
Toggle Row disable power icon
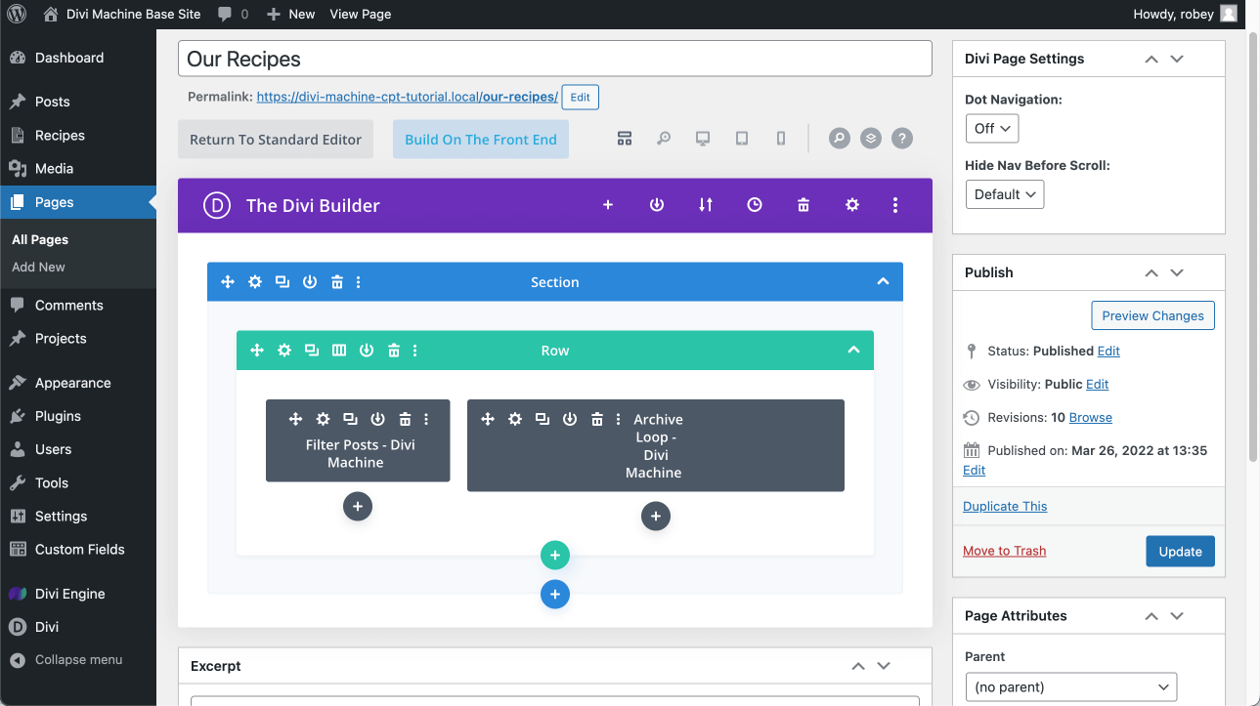tap(367, 351)
